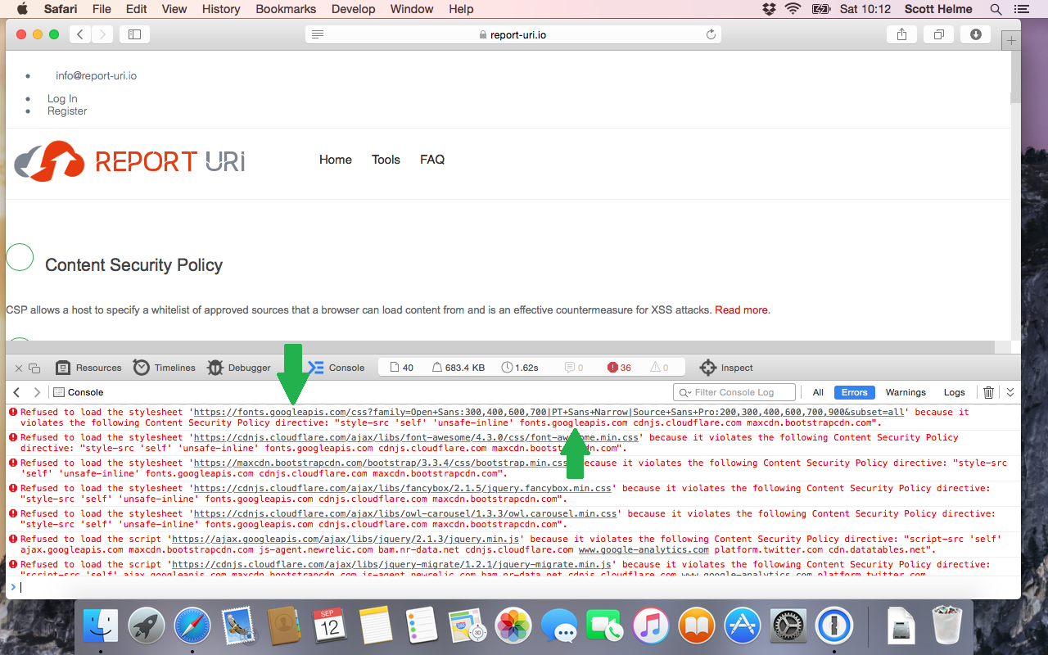1048x655 pixels.
Task: Open the Bookmarks menu
Action: click(x=286, y=9)
